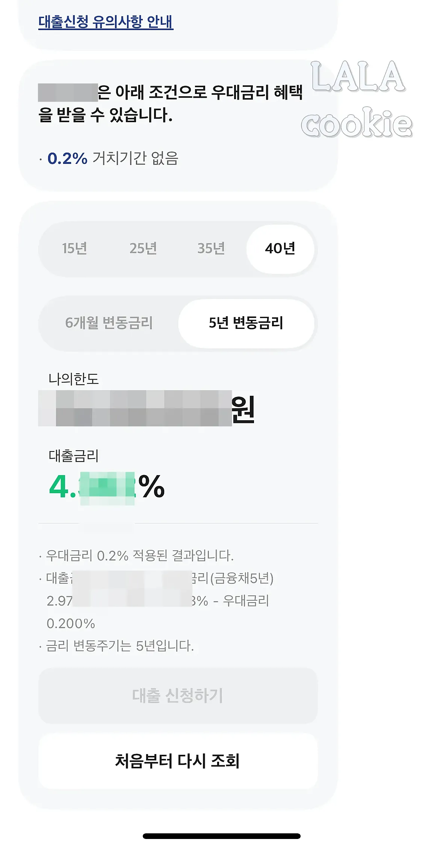The image size is (443, 848).
Task: Select the 35년 loan term option
Action: [x=212, y=248]
